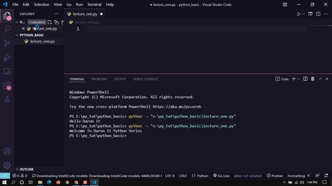Open the Run menu
Image resolution: width=332 pixels, height=186 pixels.
(79, 5)
